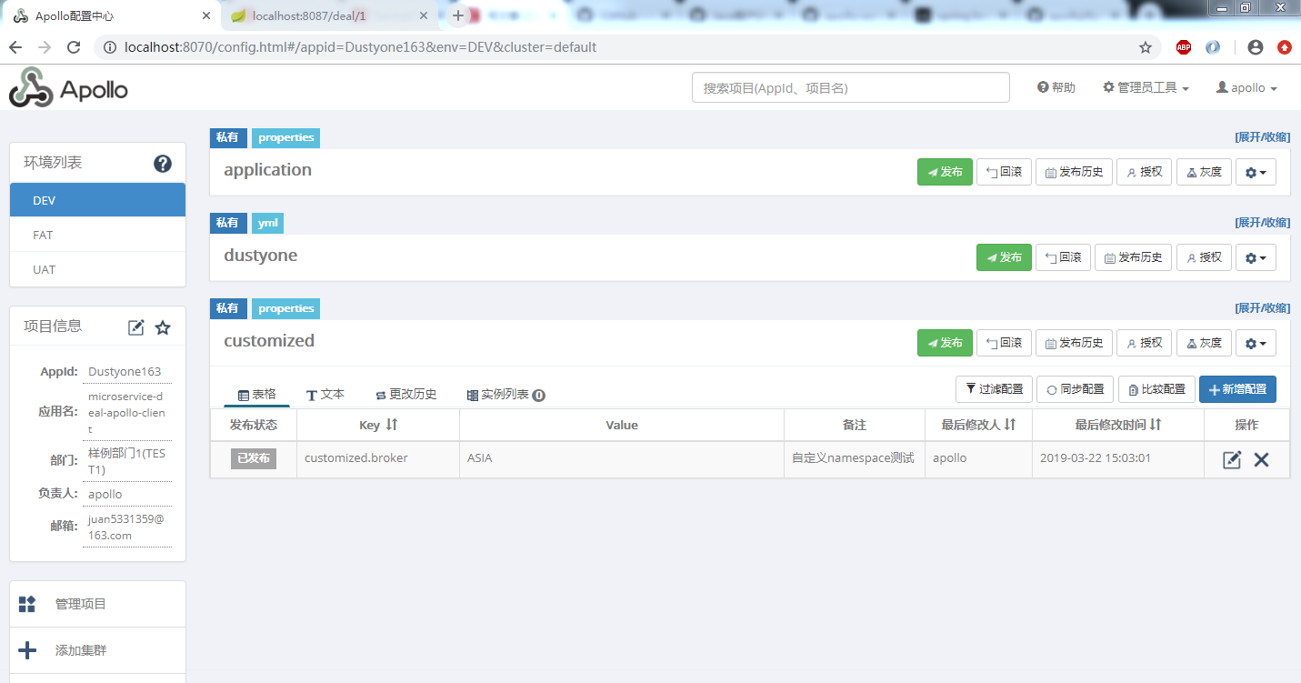Publish the customized namespace

click(945, 343)
